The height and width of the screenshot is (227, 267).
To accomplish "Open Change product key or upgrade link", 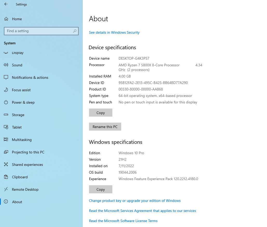I will coord(135,201).
